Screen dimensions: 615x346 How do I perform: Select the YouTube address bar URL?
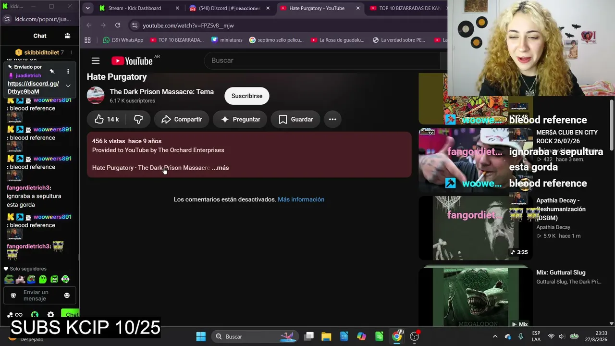pyautogui.click(x=188, y=25)
